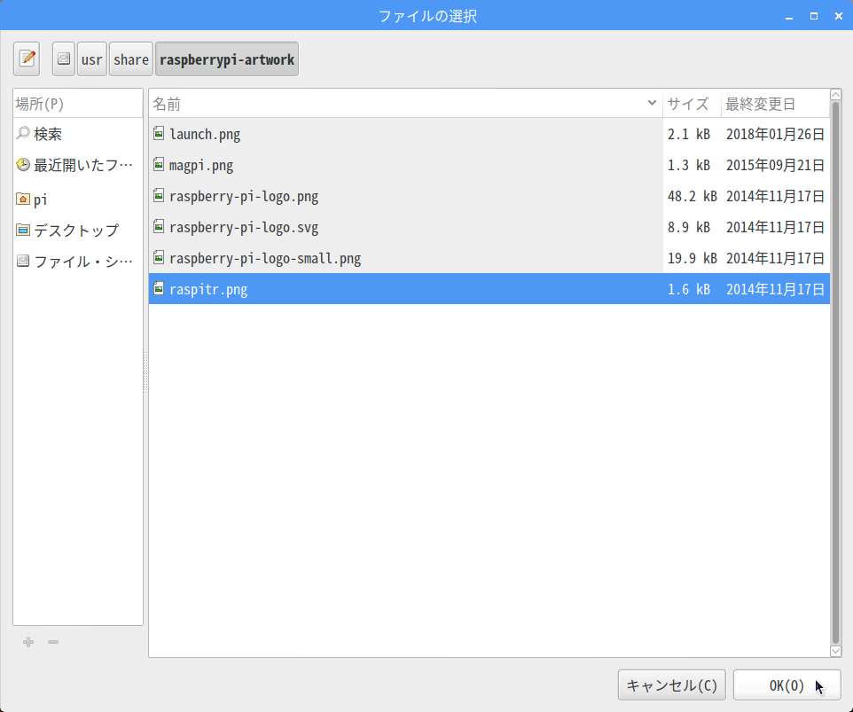Click the 場所(P) places header
853x712 pixels.
point(78,104)
